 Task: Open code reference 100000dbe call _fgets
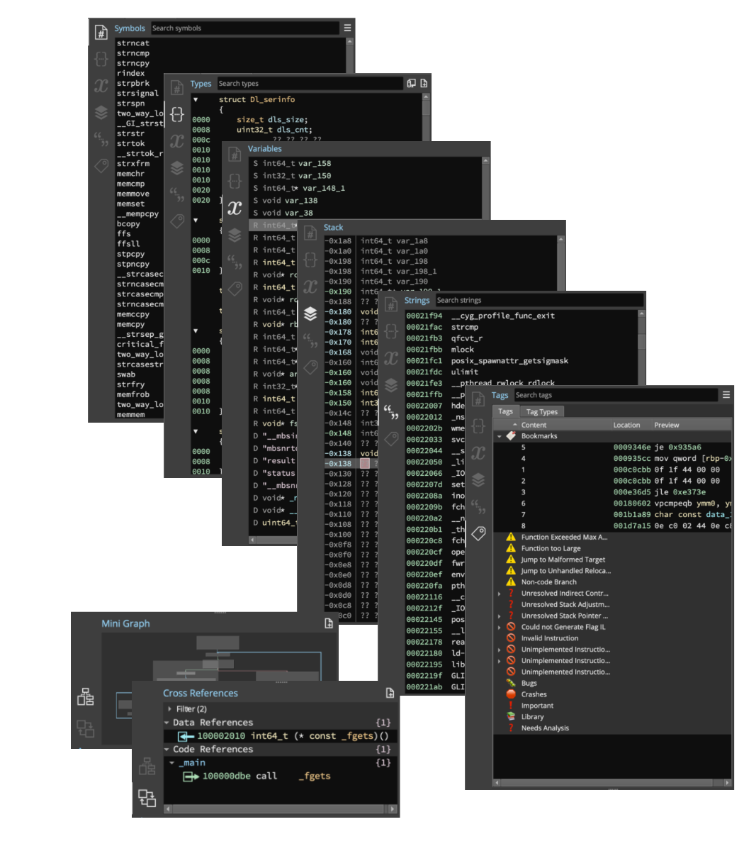(281, 777)
